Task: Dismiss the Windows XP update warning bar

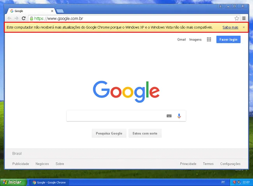Action: tap(244, 28)
